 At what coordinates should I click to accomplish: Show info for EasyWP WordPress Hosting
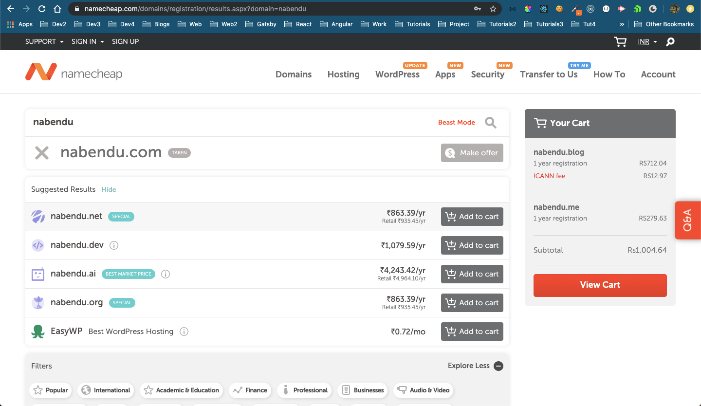[x=184, y=332]
